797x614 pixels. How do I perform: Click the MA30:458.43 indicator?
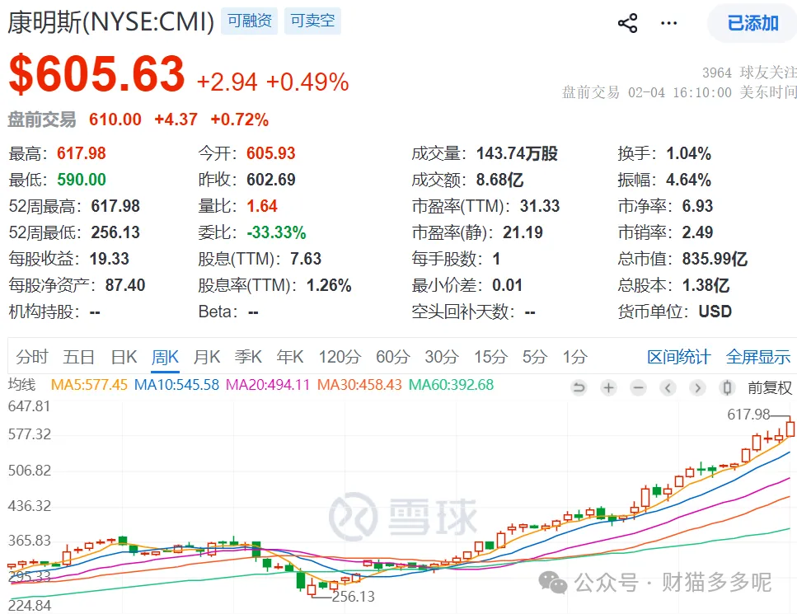coord(359,385)
